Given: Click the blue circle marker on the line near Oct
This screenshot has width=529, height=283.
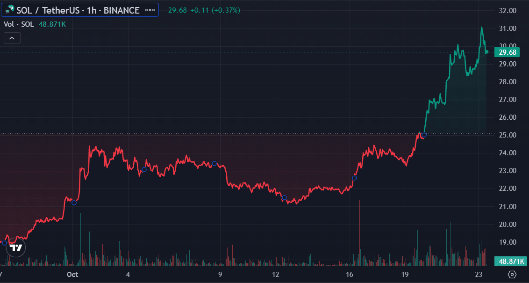Looking at the screenshot, I should (74, 203).
